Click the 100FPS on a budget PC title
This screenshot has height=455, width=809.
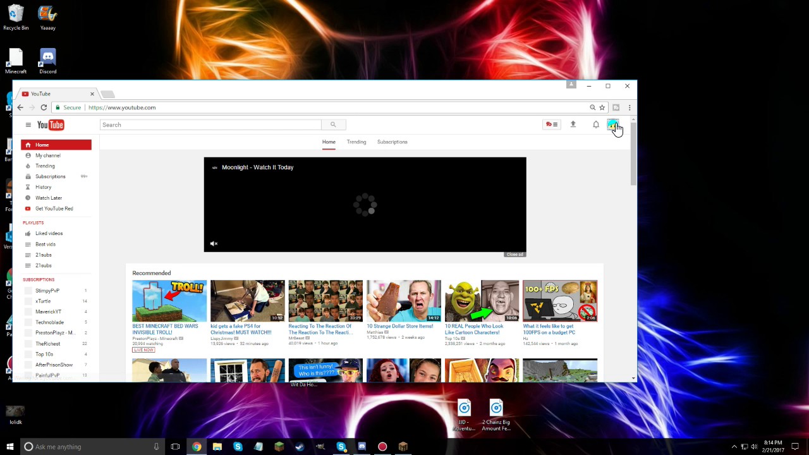click(549, 329)
